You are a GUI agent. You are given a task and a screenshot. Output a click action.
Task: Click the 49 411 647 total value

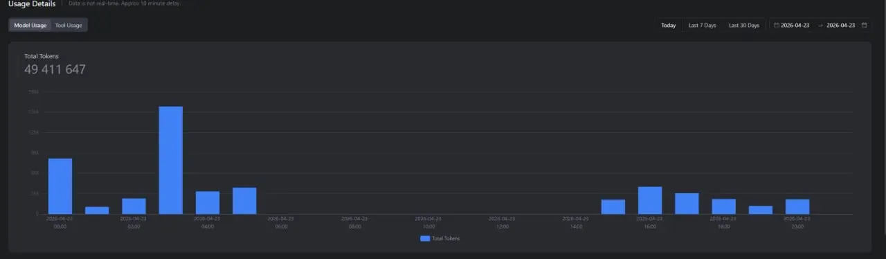55,69
